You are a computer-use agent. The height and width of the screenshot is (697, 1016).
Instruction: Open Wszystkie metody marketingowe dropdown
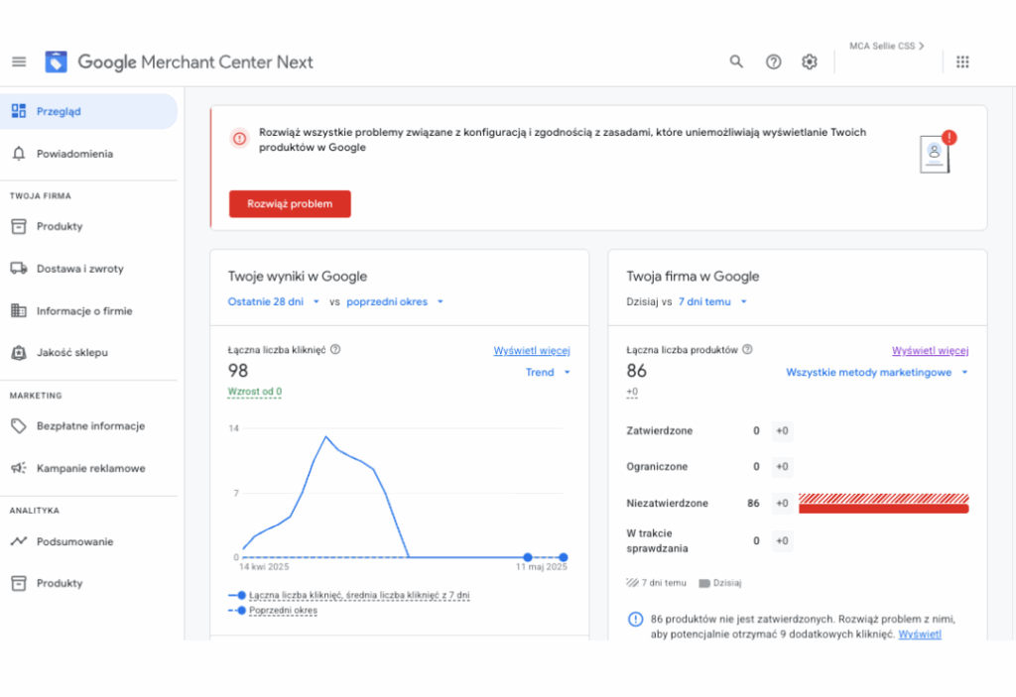click(876, 373)
